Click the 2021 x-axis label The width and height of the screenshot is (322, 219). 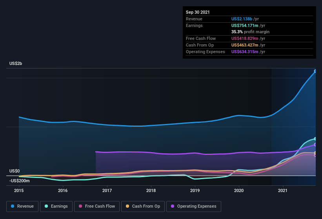283,190
